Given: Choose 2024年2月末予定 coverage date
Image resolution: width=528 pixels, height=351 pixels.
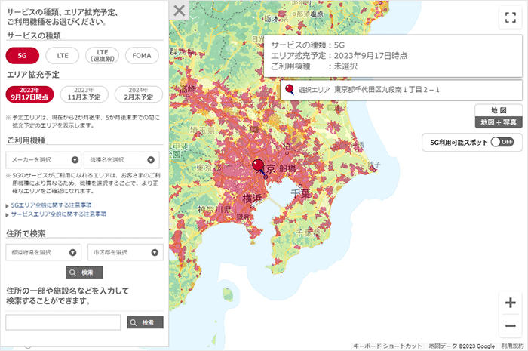Looking at the screenshot, I should click(138, 94).
